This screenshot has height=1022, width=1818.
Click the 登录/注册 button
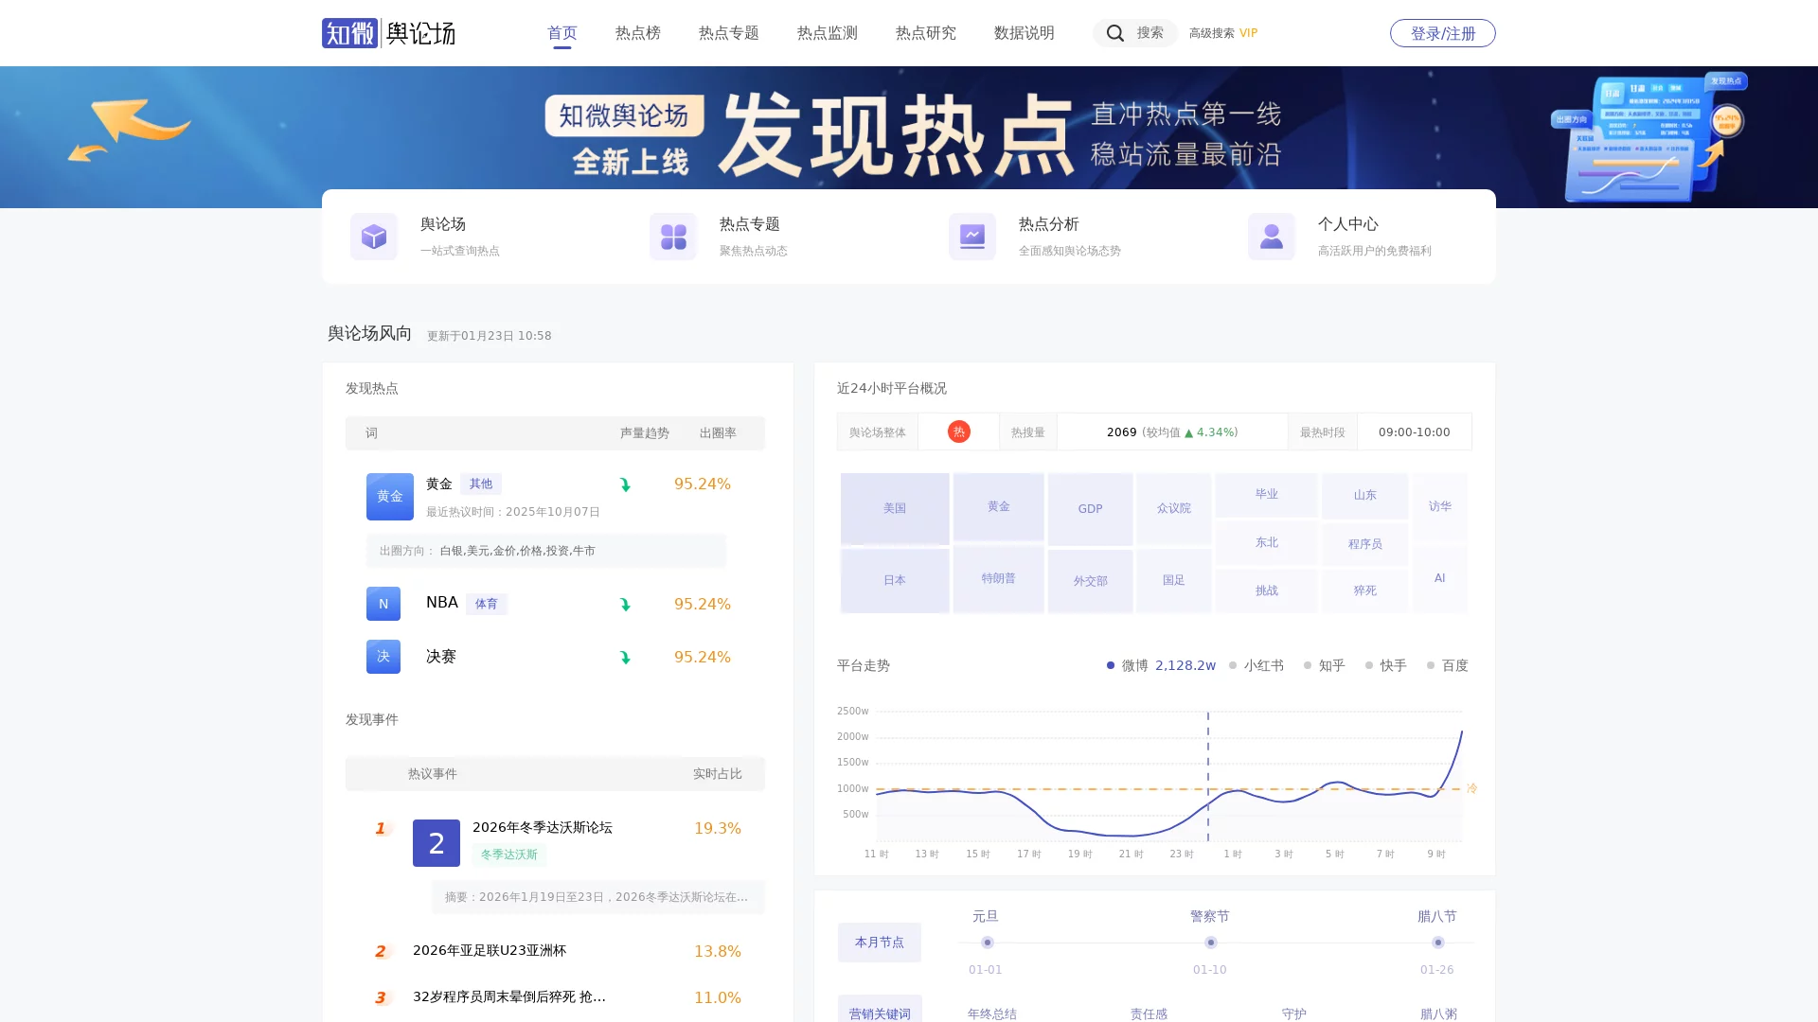pos(1442,32)
